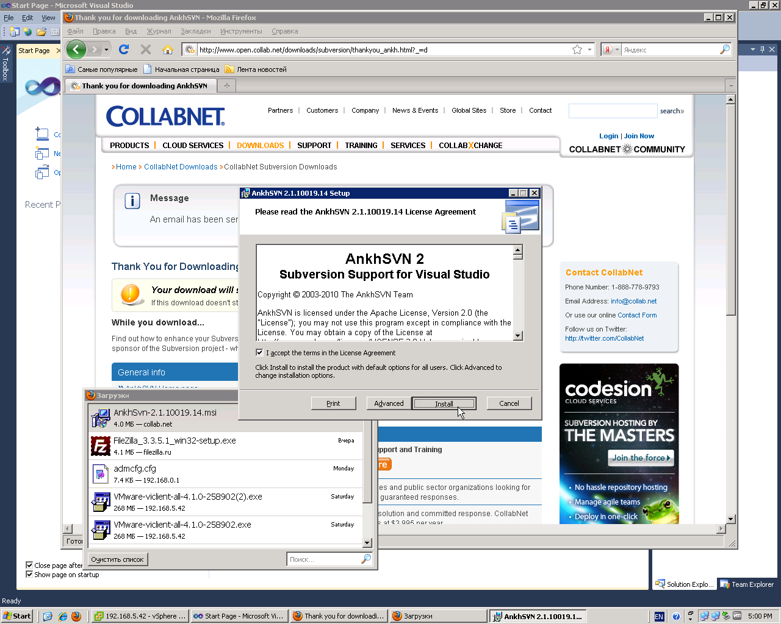Viewport: 781px width, 624px height.
Task: Uncheck 'I accept the terms in the License Agreement'
Action: (x=259, y=352)
